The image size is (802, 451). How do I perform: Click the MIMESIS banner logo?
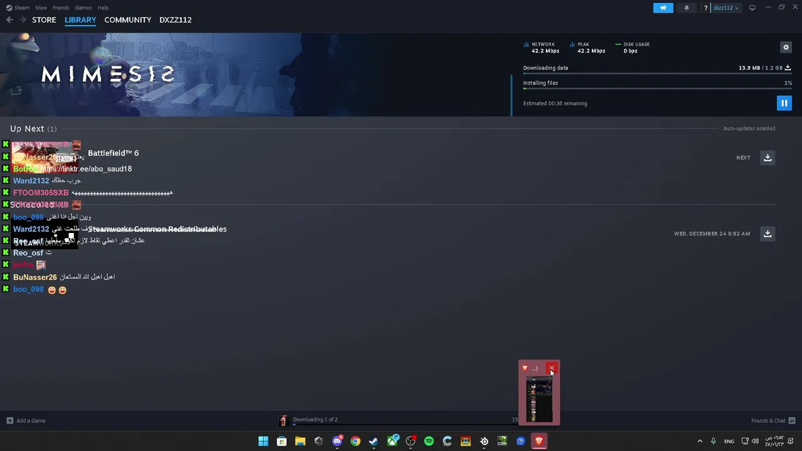108,75
